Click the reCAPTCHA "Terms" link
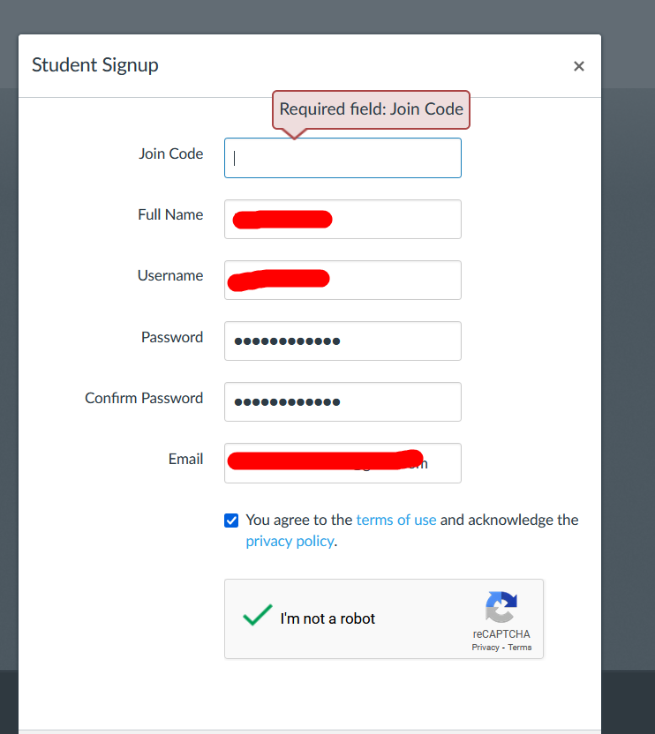The width and height of the screenshot is (655, 734). (x=520, y=647)
